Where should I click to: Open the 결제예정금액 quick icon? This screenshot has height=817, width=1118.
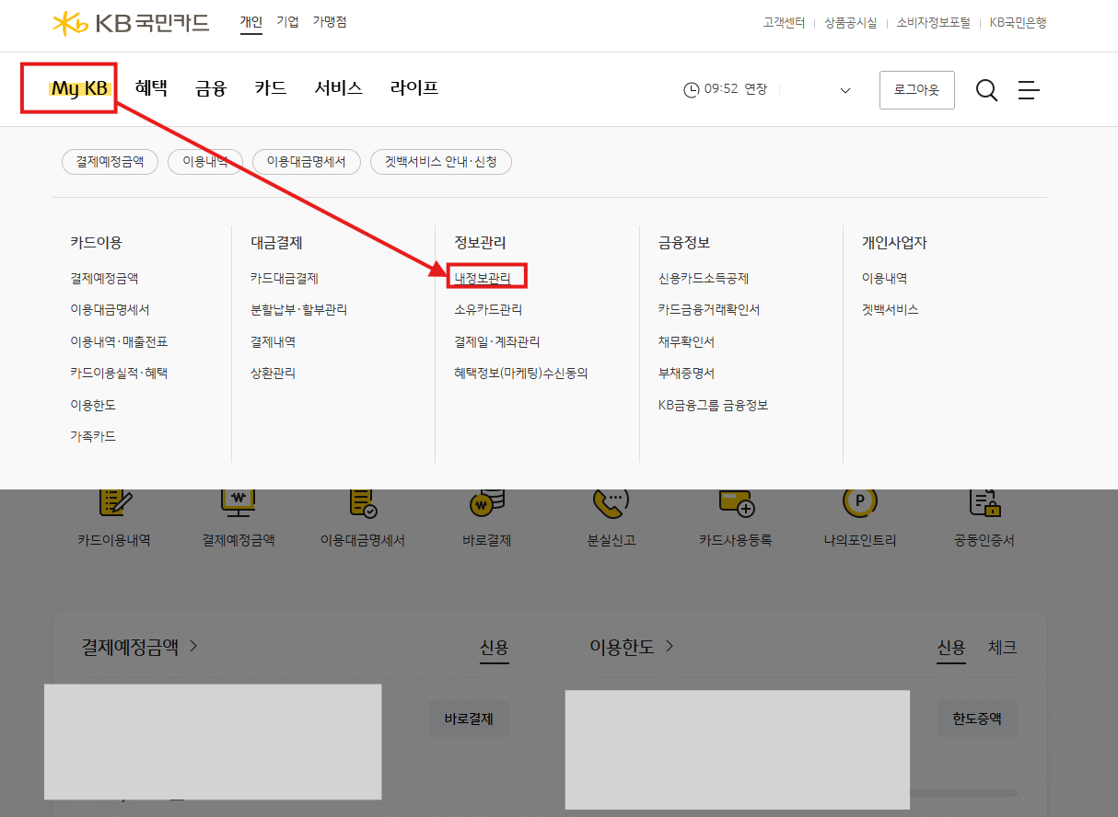tap(239, 501)
